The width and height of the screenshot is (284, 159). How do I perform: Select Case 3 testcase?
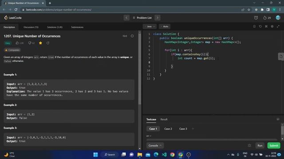tap(183, 129)
